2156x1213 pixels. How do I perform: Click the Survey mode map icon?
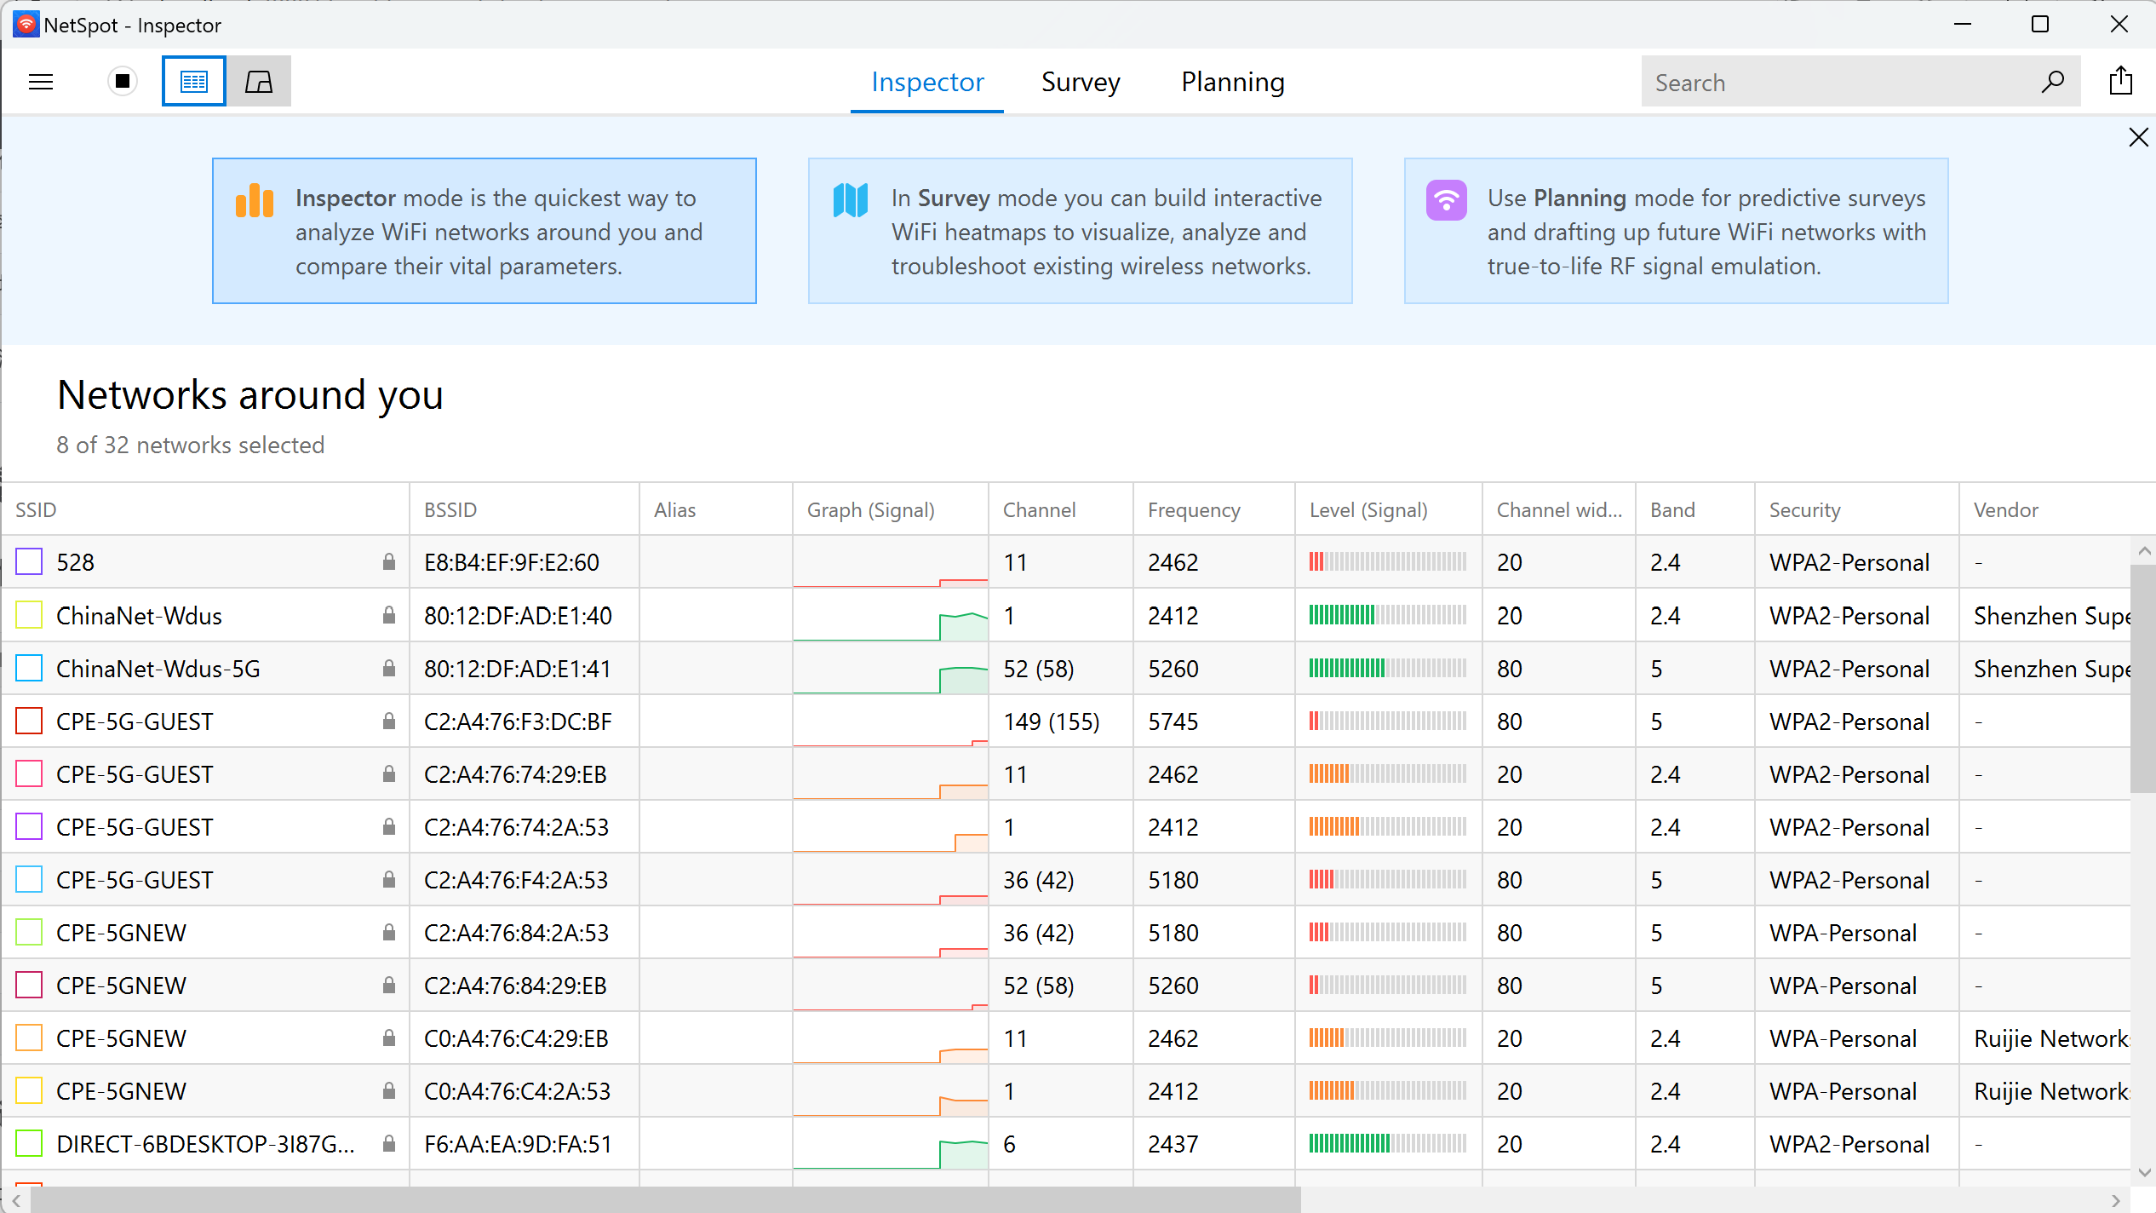click(x=851, y=200)
